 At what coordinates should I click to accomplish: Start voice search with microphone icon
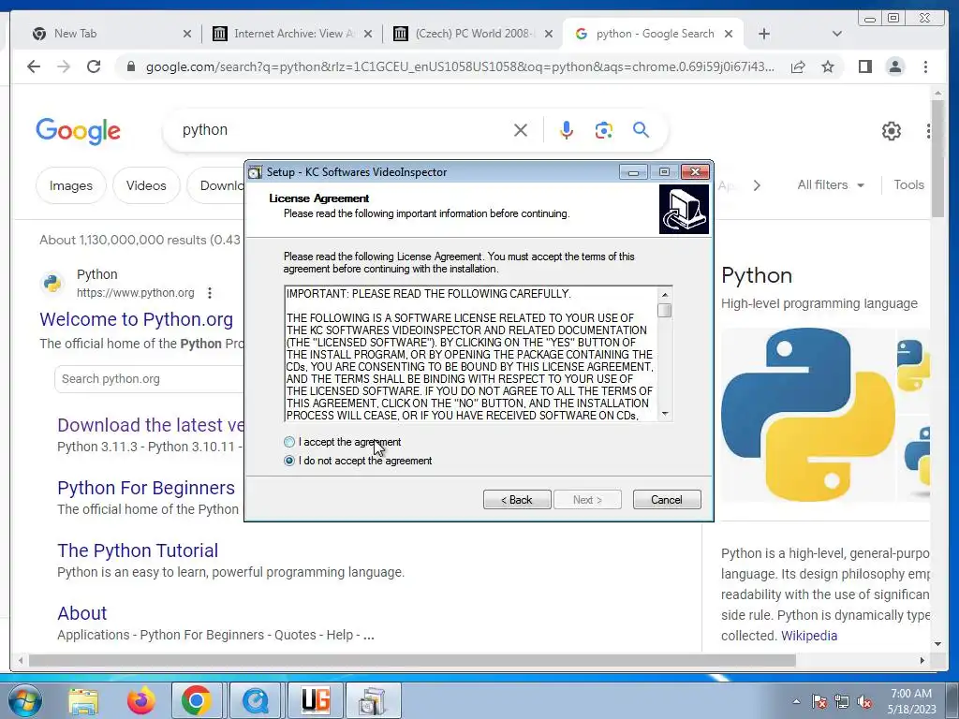[567, 129]
